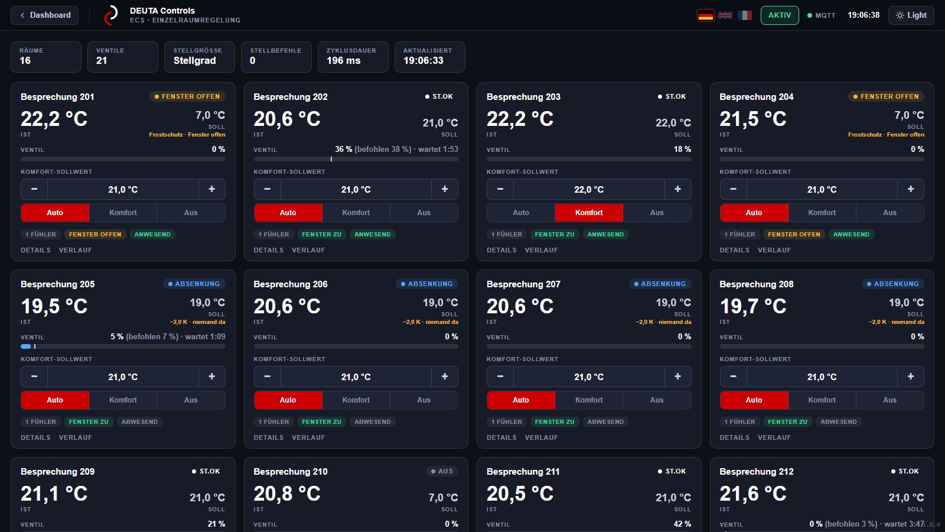
Task: Increase Besprechung 208 comfort setpoint
Action: click(x=911, y=377)
